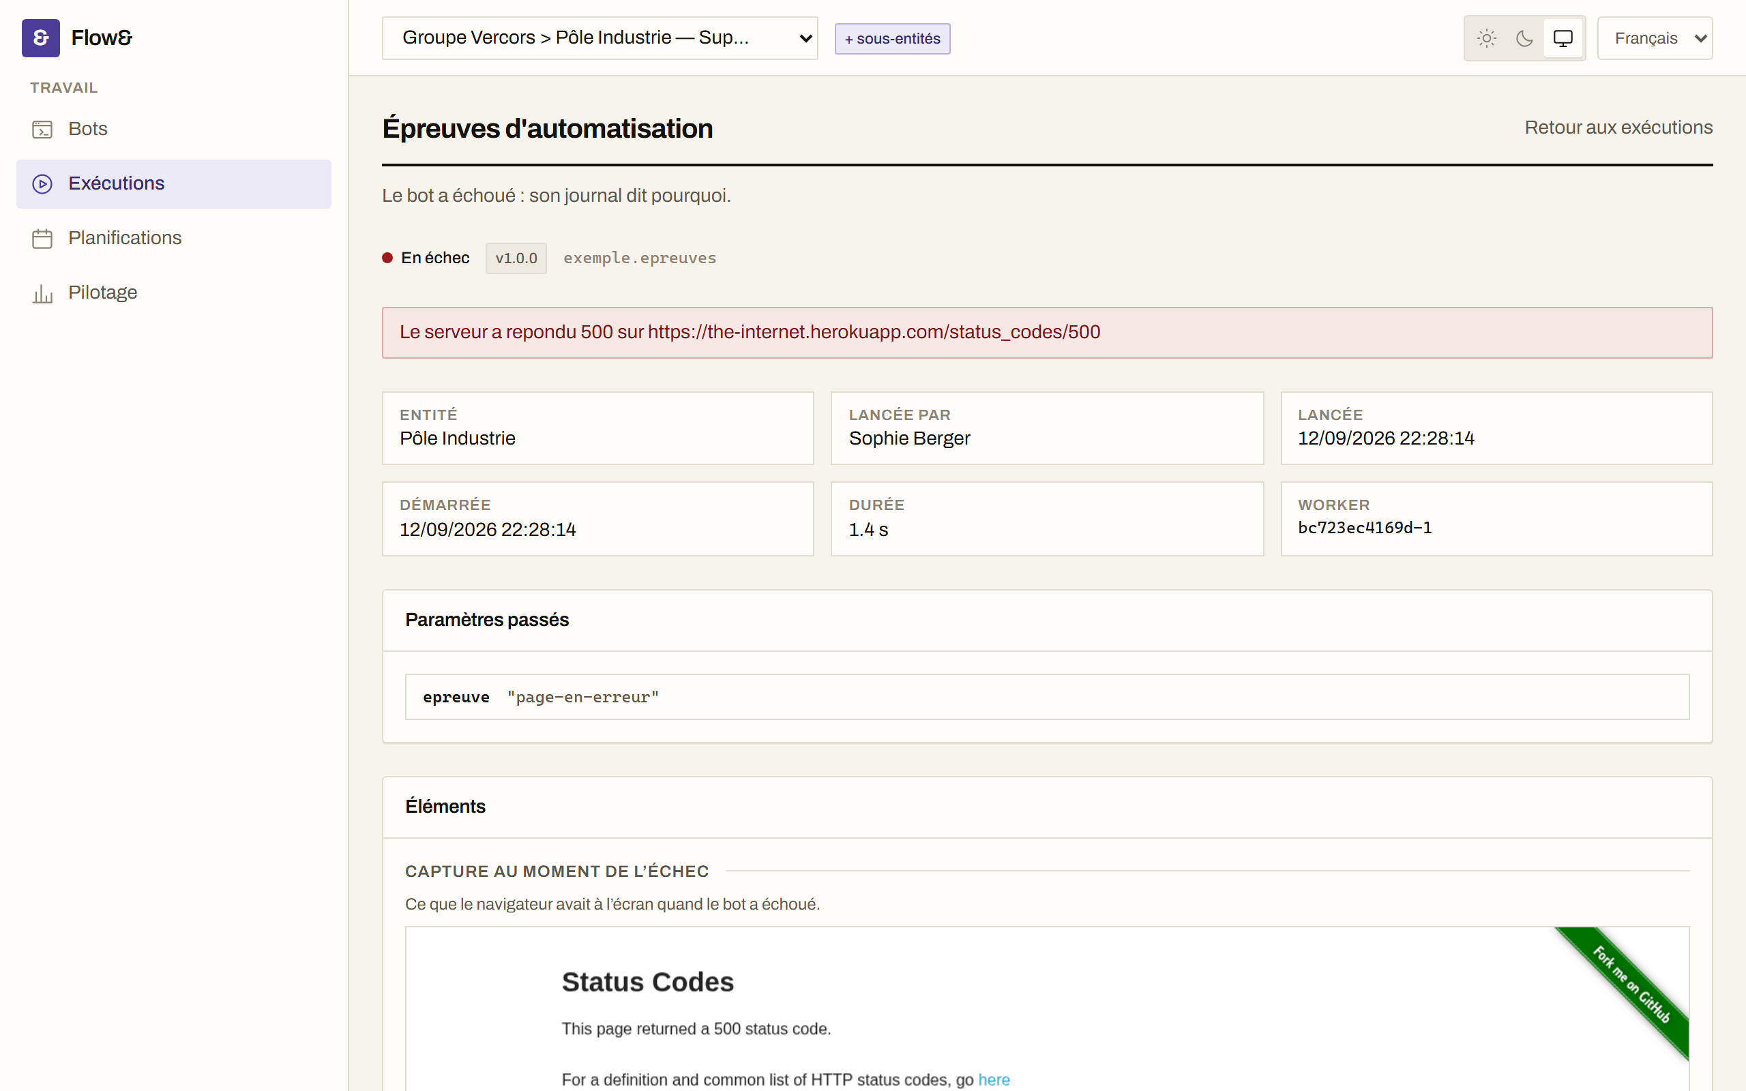Click the "page-en-erreur" parameter value
This screenshot has height=1091, width=1746.
coord(583,698)
